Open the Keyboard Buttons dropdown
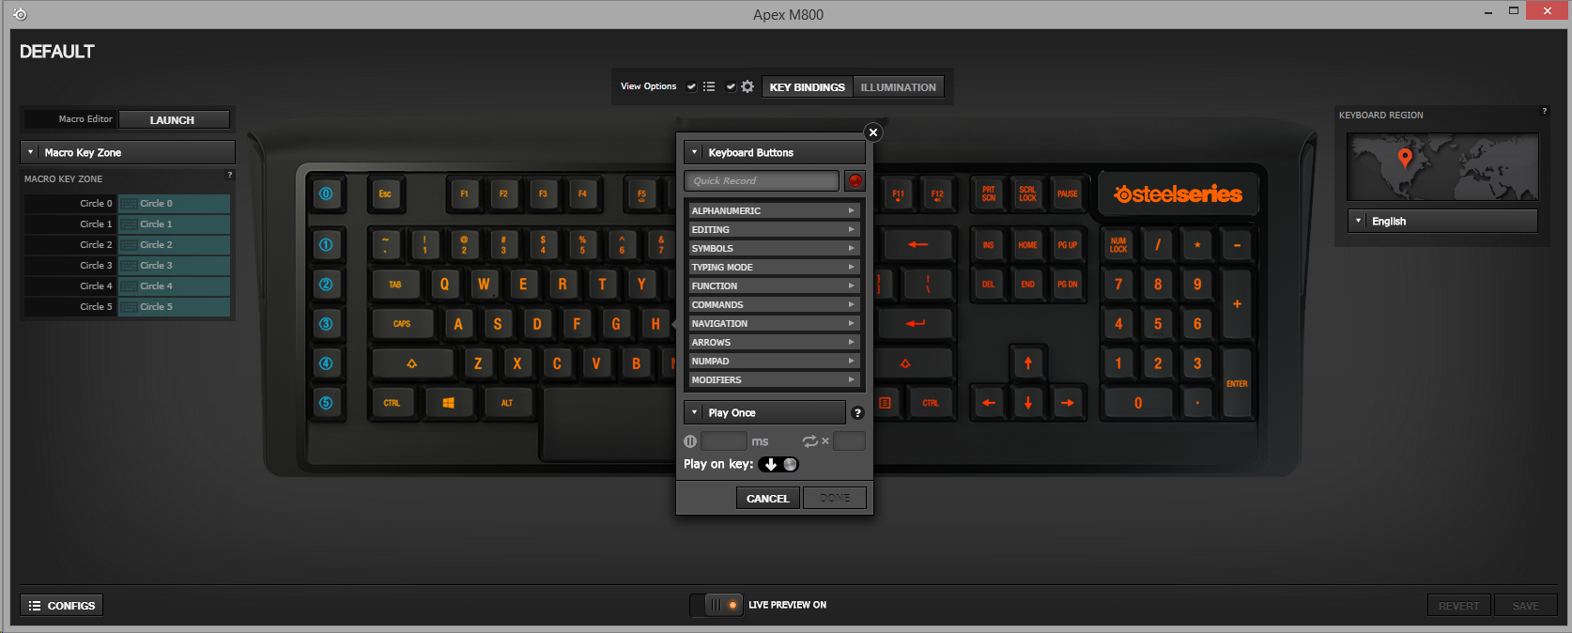 [774, 153]
